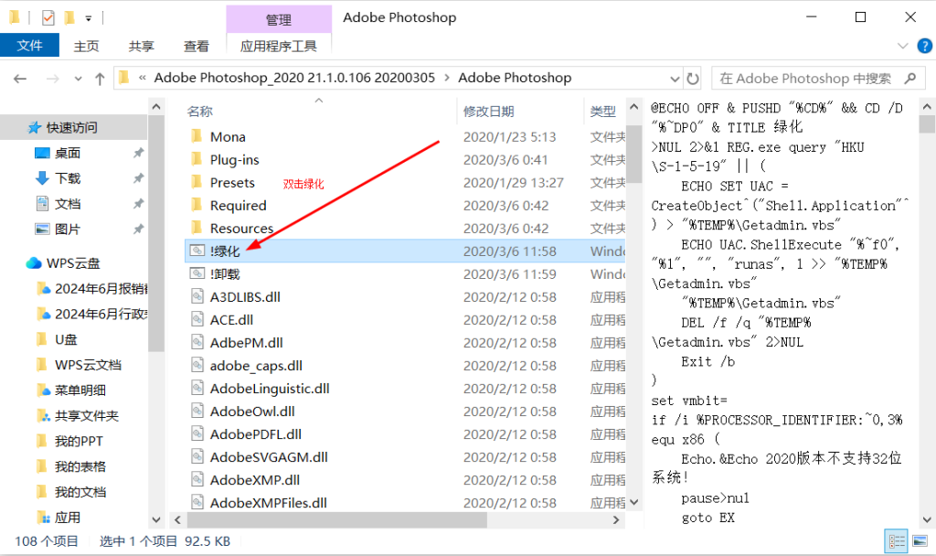Click the search box for Adobe Photoshop

[x=804, y=79]
